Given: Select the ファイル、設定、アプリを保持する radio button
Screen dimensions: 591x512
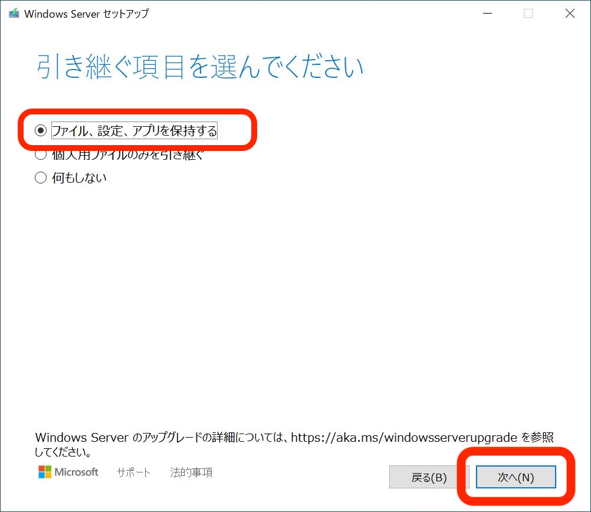Looking at the screenshot, I should click(x=41, y=131).
